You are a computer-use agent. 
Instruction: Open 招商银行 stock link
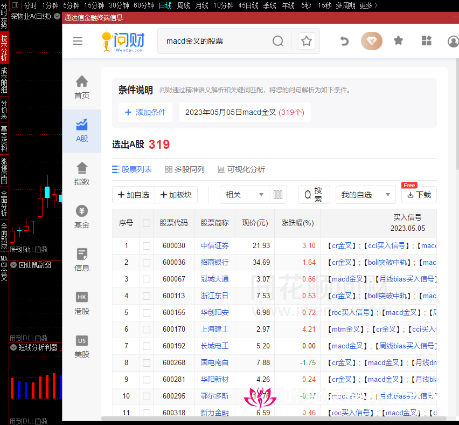tap(214, 262)
